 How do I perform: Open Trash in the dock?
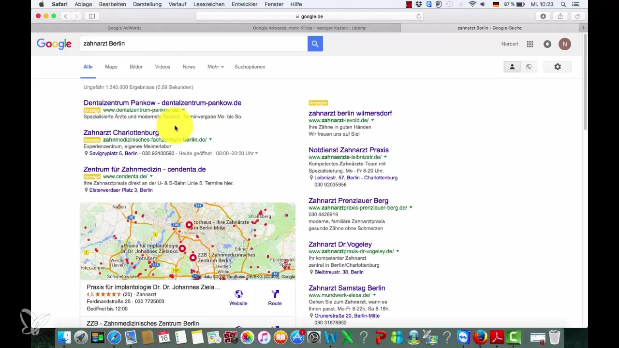[x=555, y=337]
